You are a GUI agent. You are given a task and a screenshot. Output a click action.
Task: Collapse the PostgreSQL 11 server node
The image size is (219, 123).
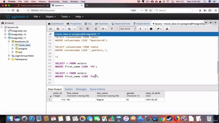tap(5, 38)
